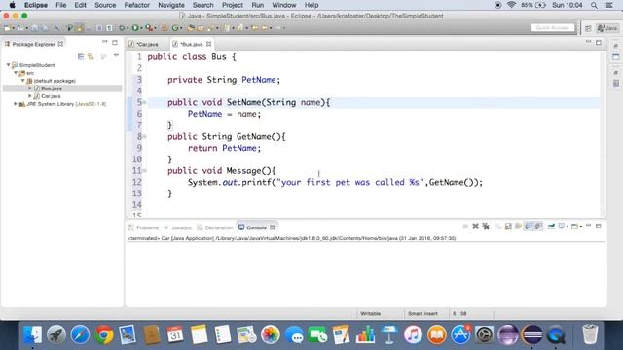Click the Quick Access search field
Screen dimensions: 623x350
point(553,28)
